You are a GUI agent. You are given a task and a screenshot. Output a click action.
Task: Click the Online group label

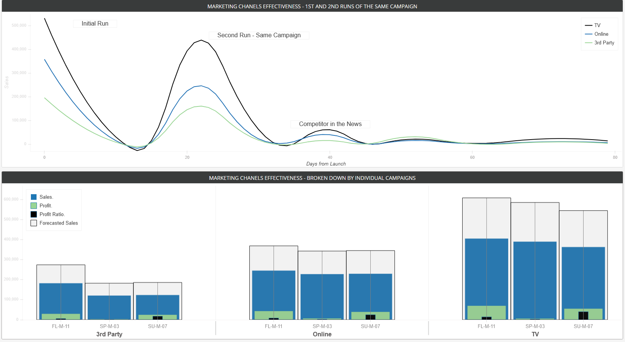pyautogui.click(x=322, y=334)
